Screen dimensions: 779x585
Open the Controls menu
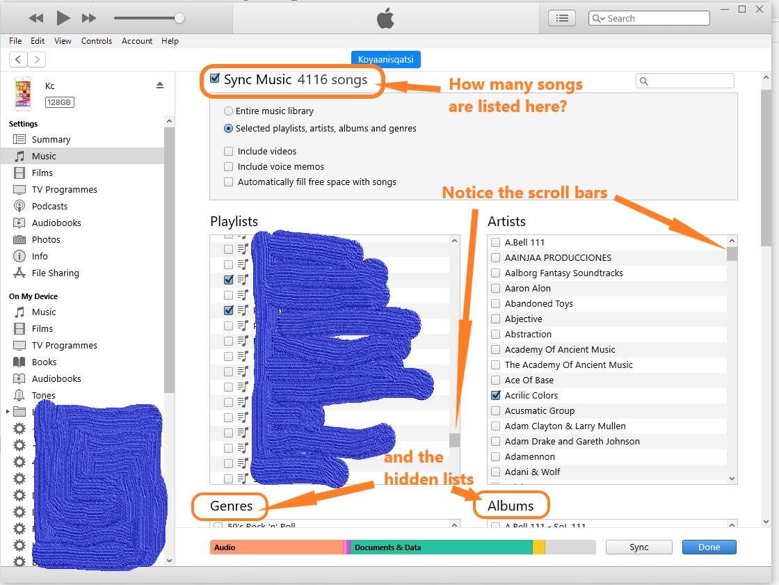pos(97,41)
